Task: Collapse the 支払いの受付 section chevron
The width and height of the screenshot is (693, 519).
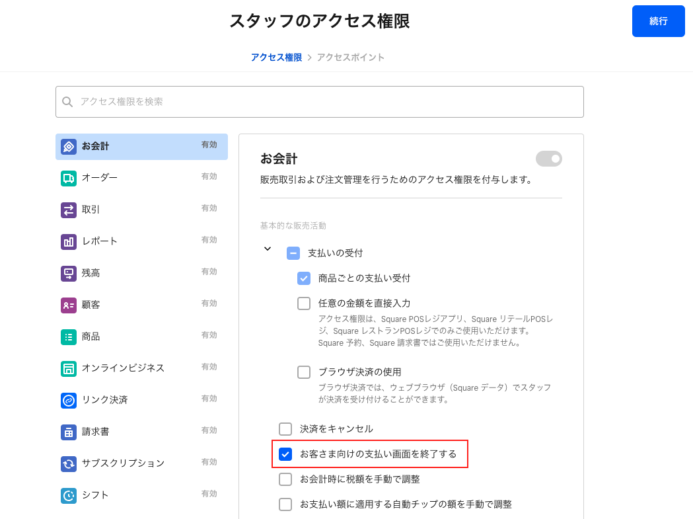Action: [x=268, y=249]
